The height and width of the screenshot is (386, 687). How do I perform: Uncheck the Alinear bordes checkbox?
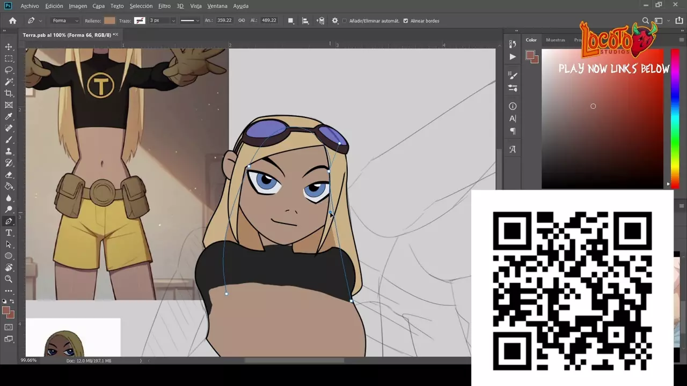[406, 21]
